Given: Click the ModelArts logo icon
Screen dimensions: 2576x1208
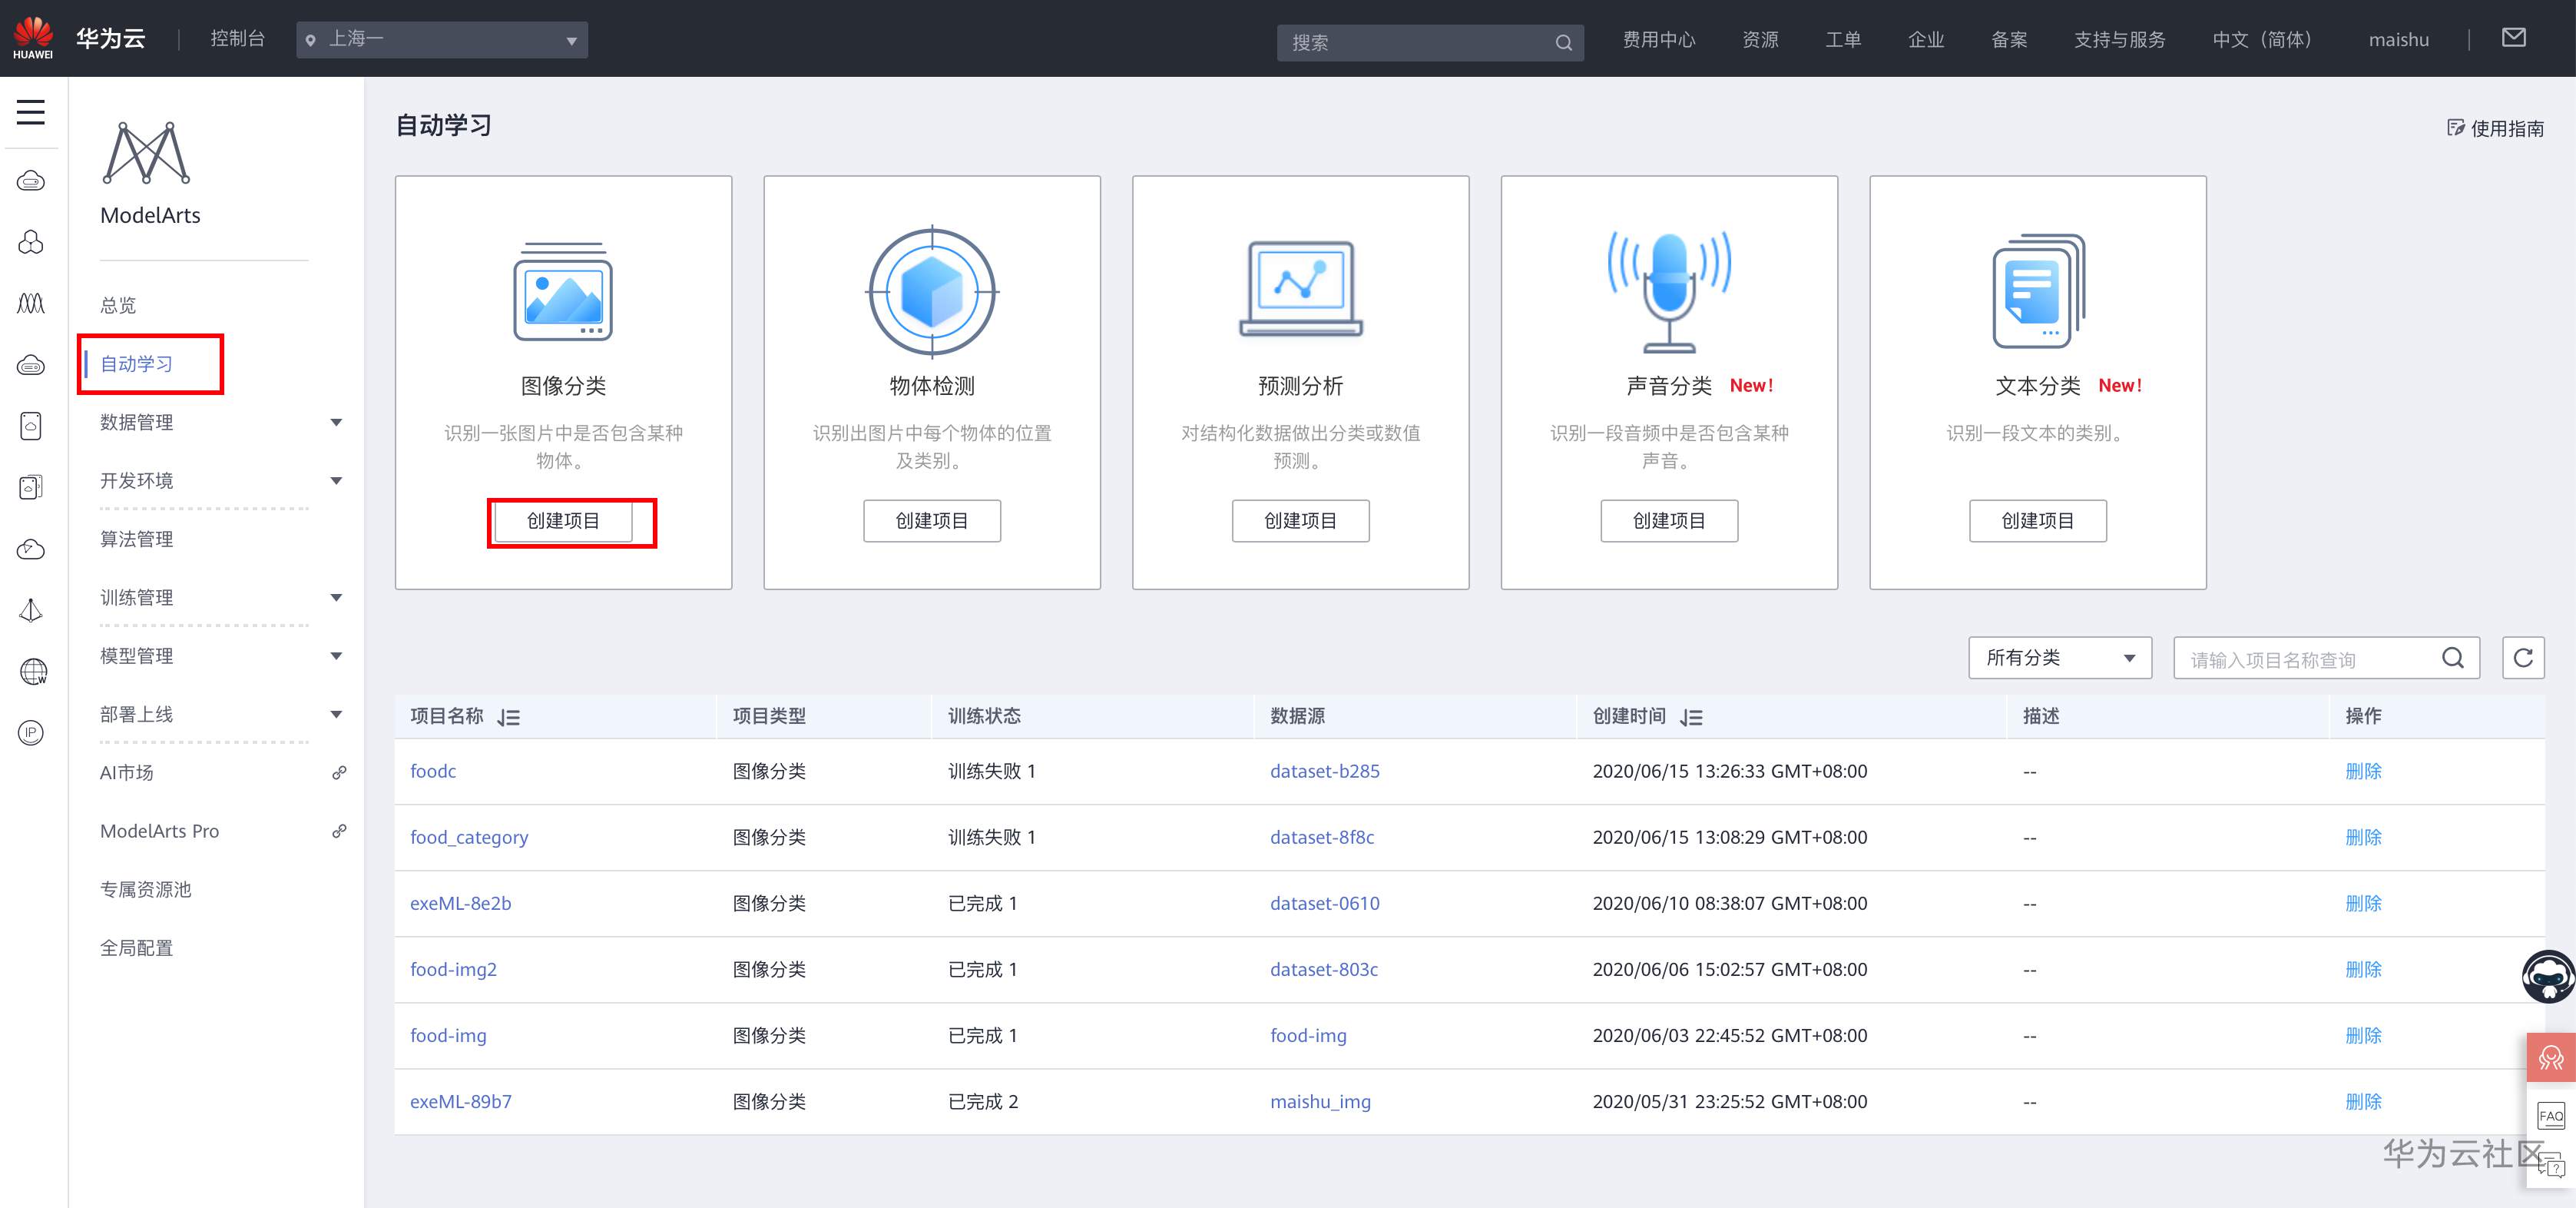Looking at the screenshot, I should 146,153.
